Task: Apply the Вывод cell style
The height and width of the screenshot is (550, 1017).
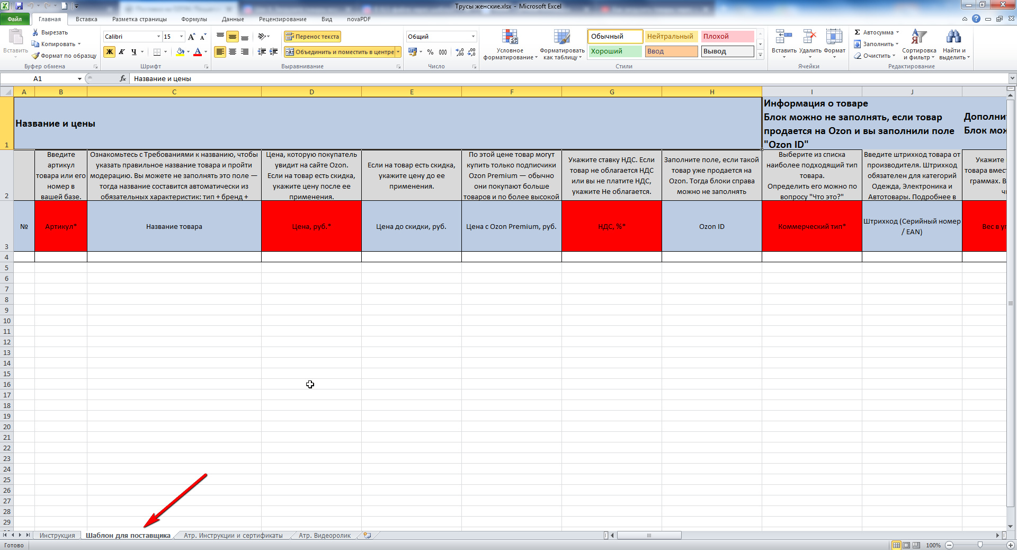Action: pos(727,51)
